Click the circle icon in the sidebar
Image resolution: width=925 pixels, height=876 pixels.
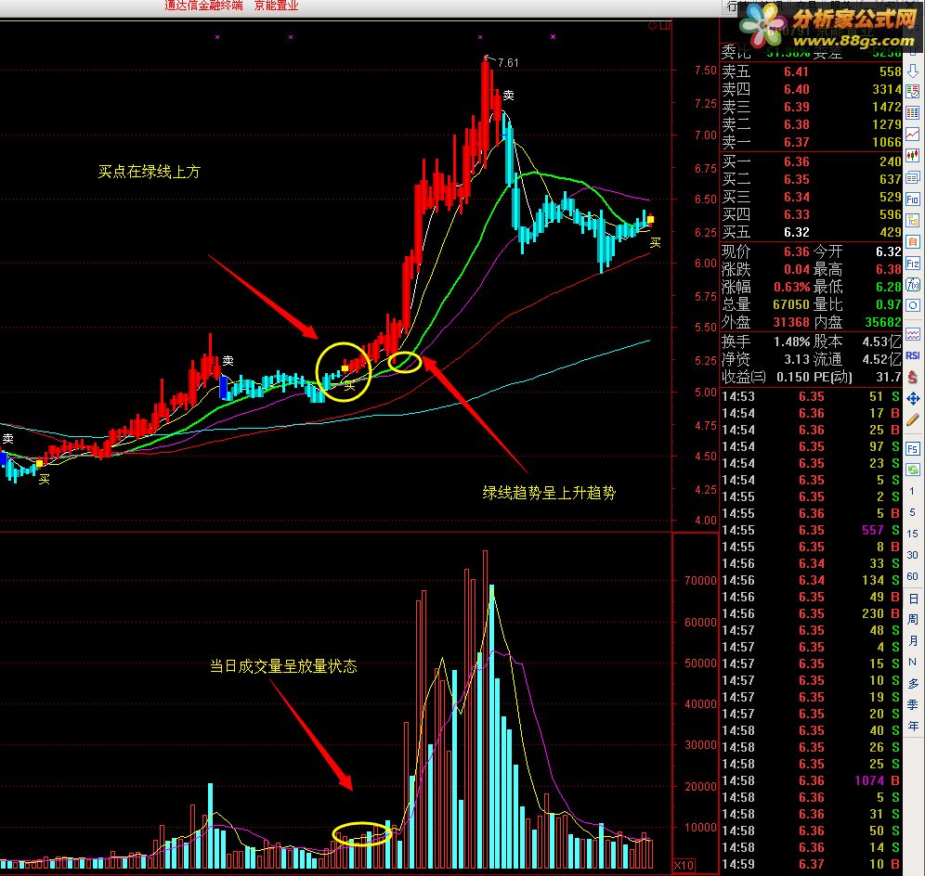[x=913, y=305]
